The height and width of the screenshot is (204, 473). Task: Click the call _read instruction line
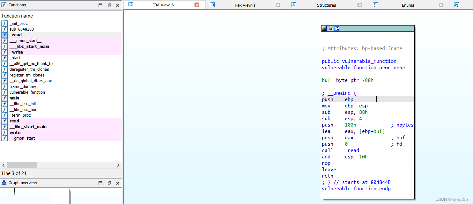[x=340, y=150]
